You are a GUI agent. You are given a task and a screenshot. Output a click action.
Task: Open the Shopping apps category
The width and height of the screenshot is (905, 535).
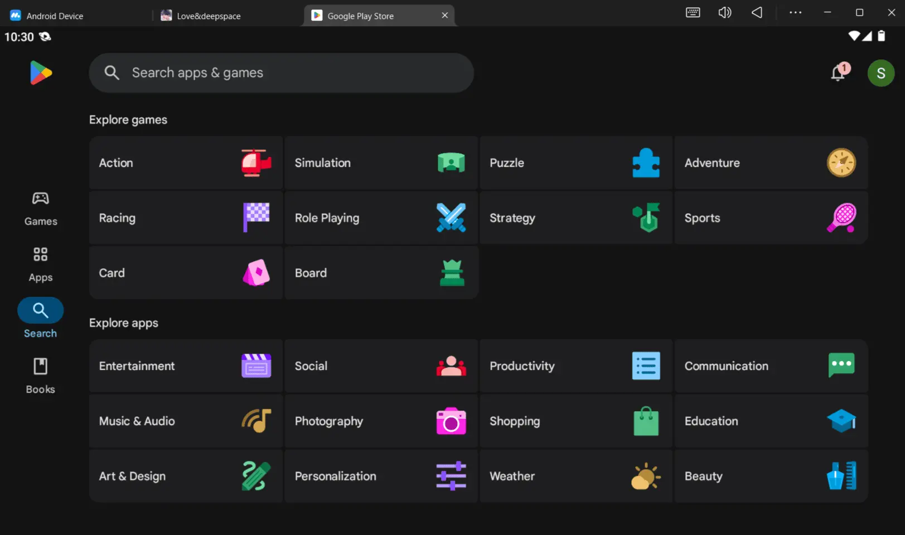tap(576, 421)
